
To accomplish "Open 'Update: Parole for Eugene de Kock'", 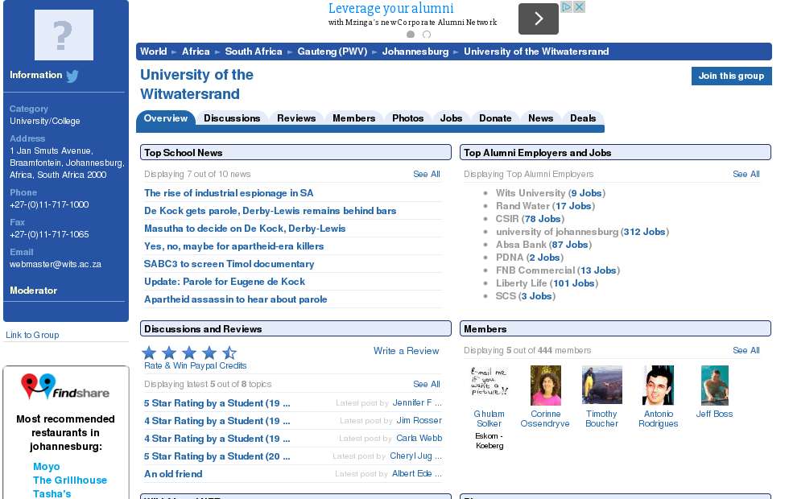I will click(x=225, y=282).
